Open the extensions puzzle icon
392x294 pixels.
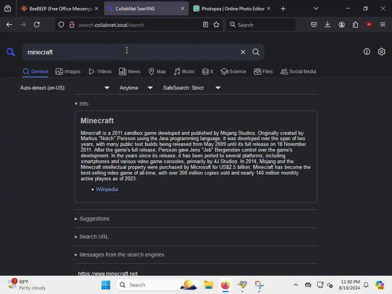coord(355,24)
